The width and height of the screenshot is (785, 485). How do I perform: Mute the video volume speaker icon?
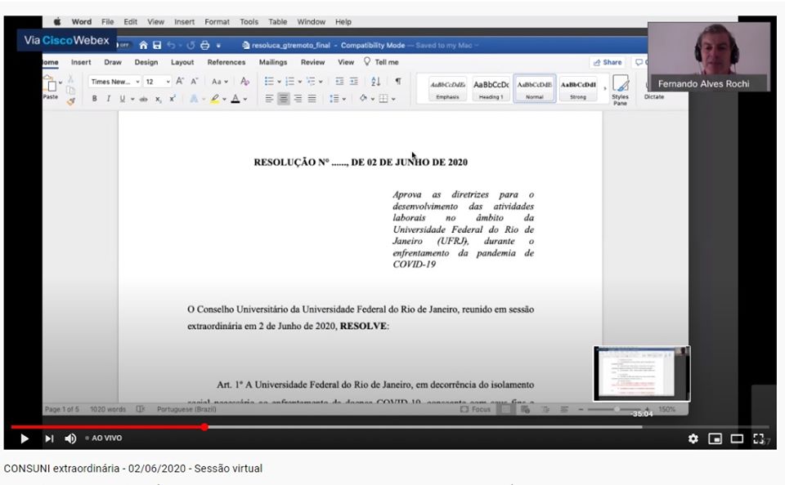(70, 438)
